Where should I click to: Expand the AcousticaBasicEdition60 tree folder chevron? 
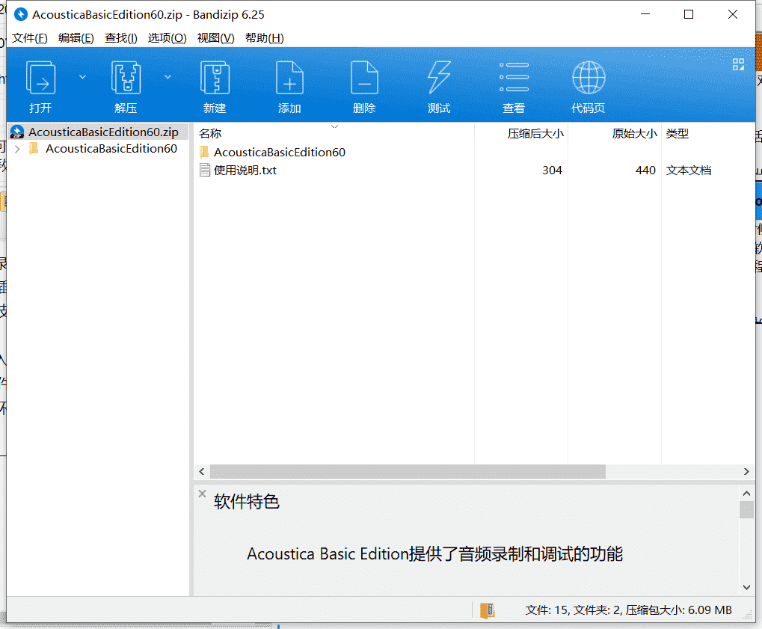tap(17, 149)
